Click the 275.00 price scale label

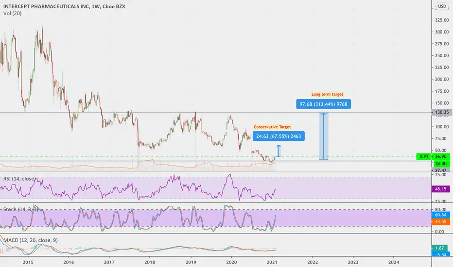pyautogui.click(x=442, y=44)
